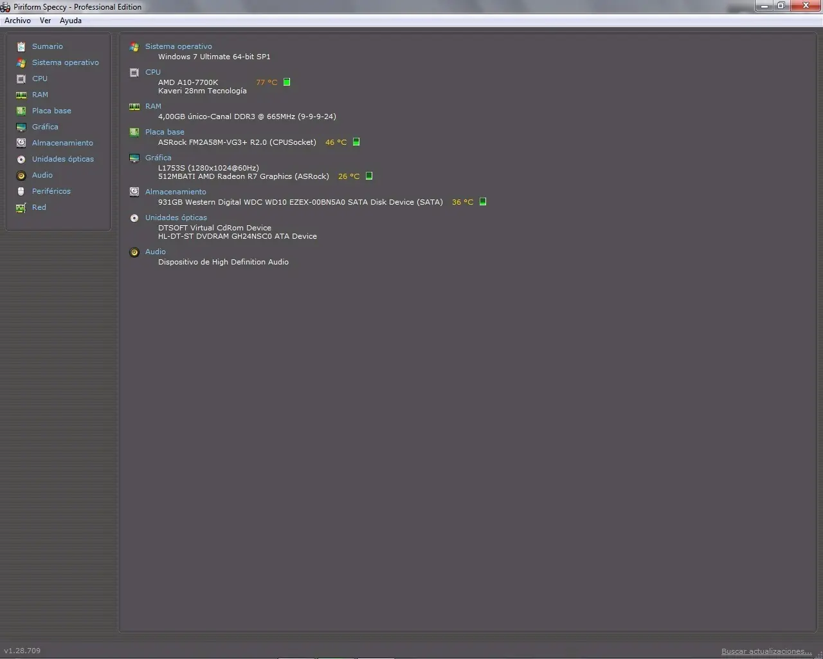Open Gráfica section in sidebar
Screen dimensions: 823x659
[45, 127]
